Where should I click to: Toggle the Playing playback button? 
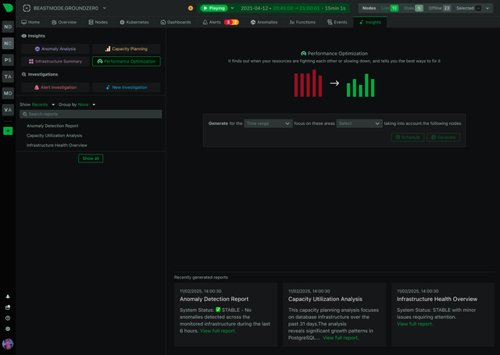[214, 9]
